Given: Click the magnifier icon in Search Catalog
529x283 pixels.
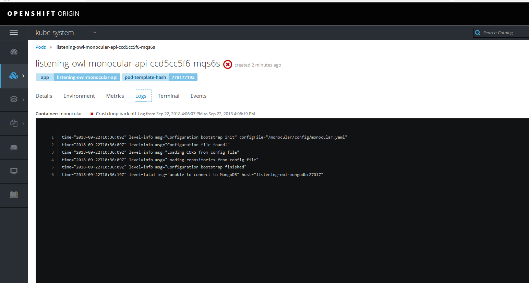Looking at the screenshot, I should tap(478, 33).
